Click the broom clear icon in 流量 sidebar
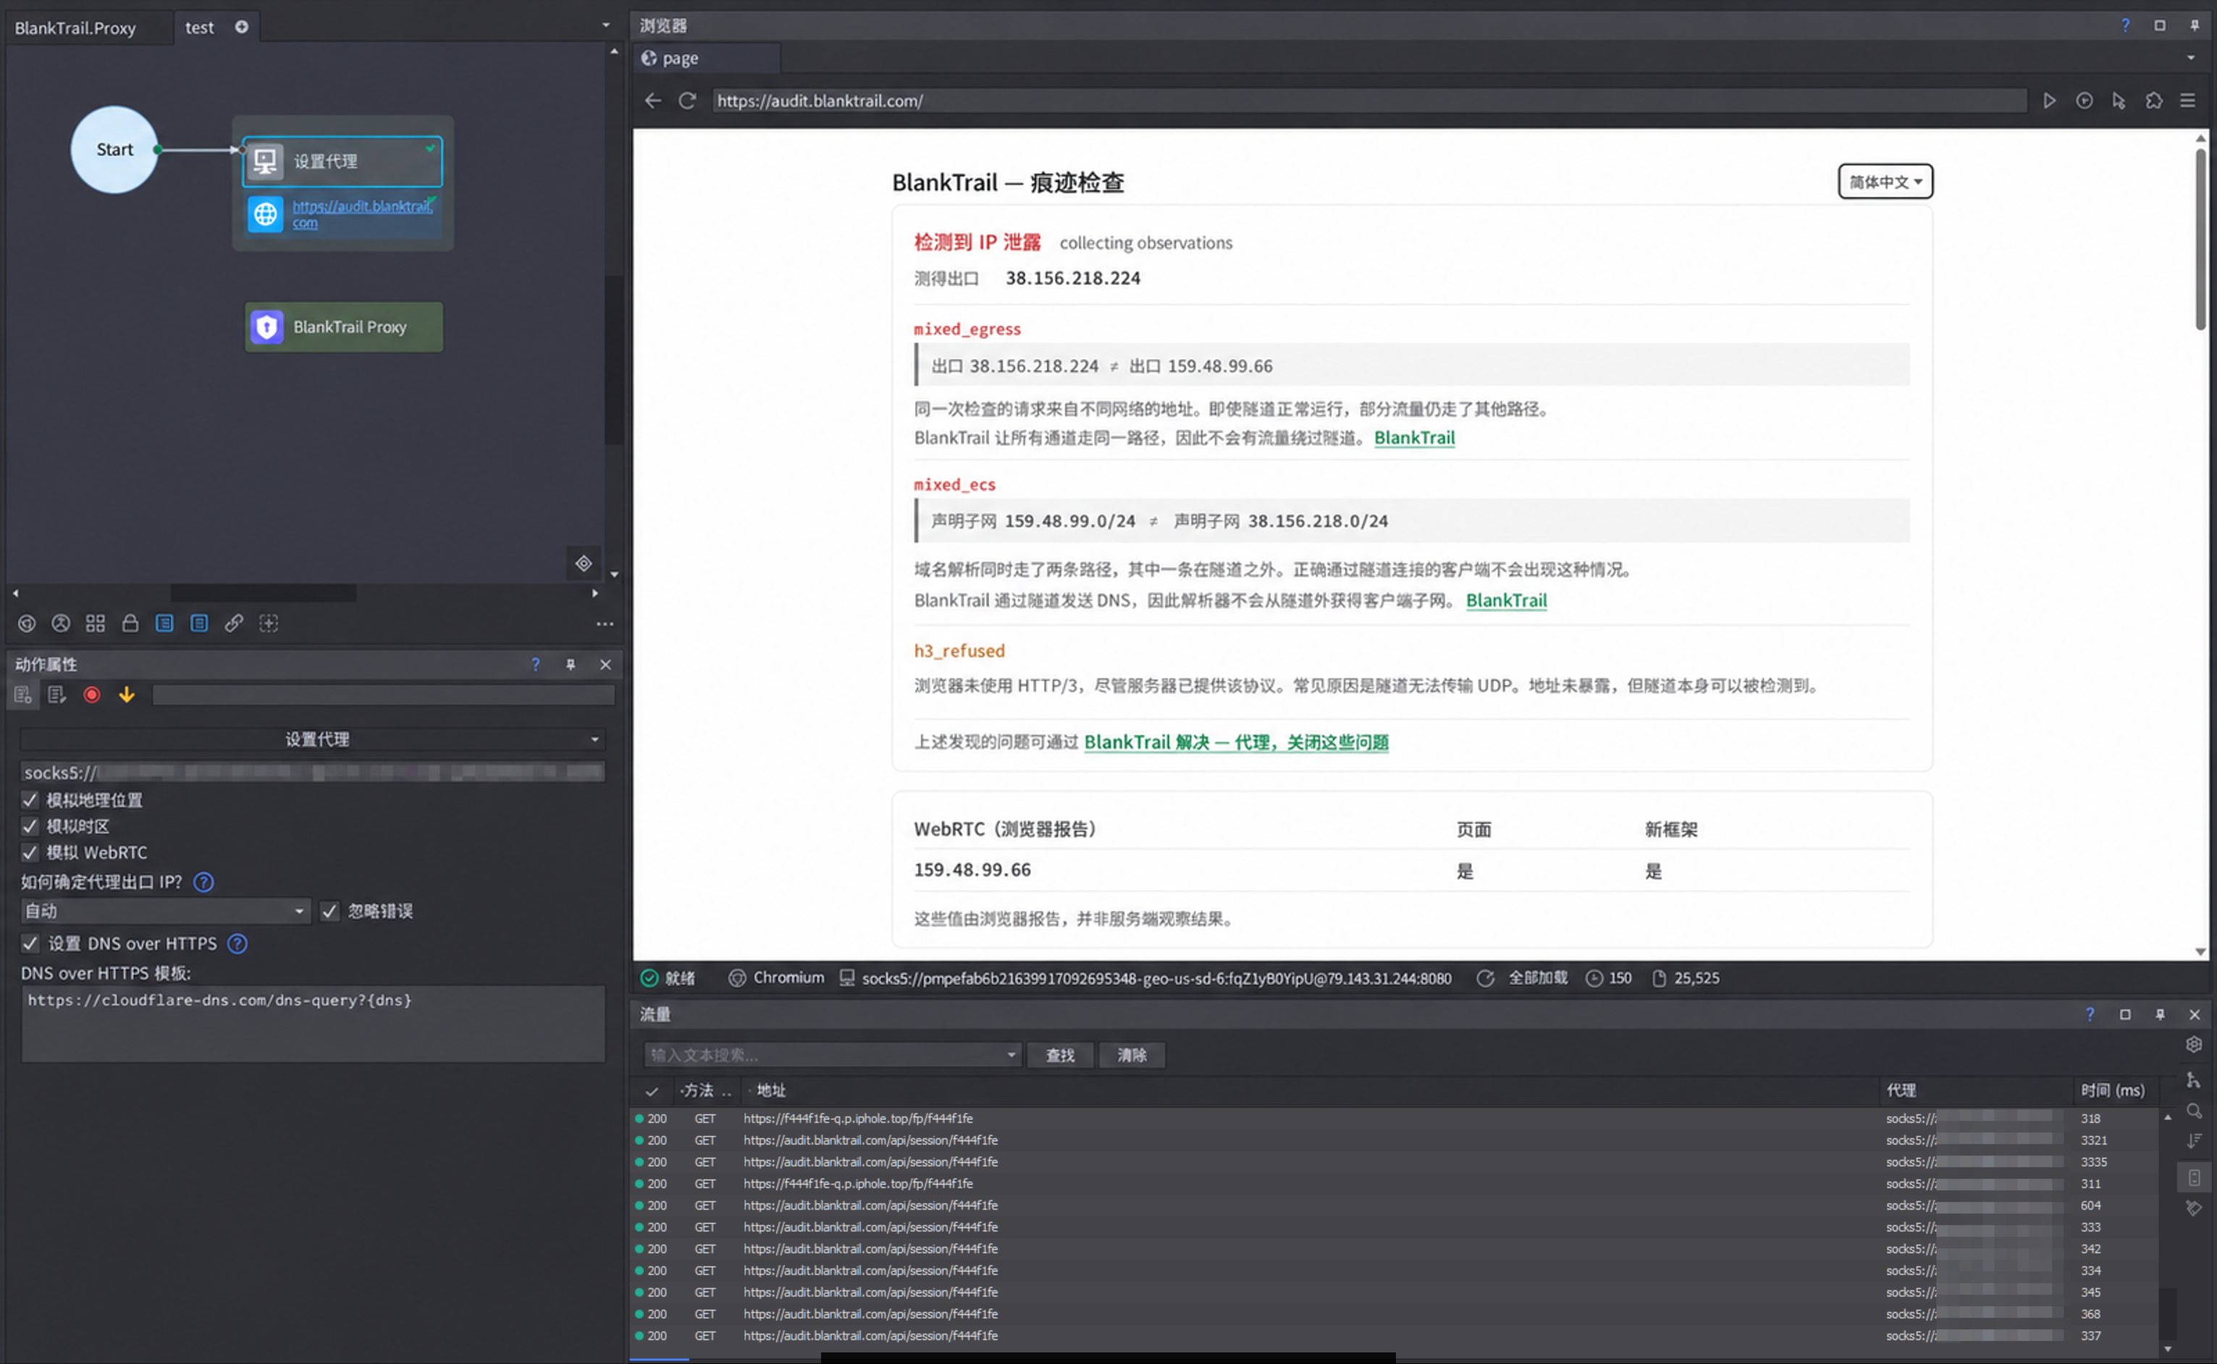The width and height of the screenshot is (2217, 1364). (2194, 1208)
